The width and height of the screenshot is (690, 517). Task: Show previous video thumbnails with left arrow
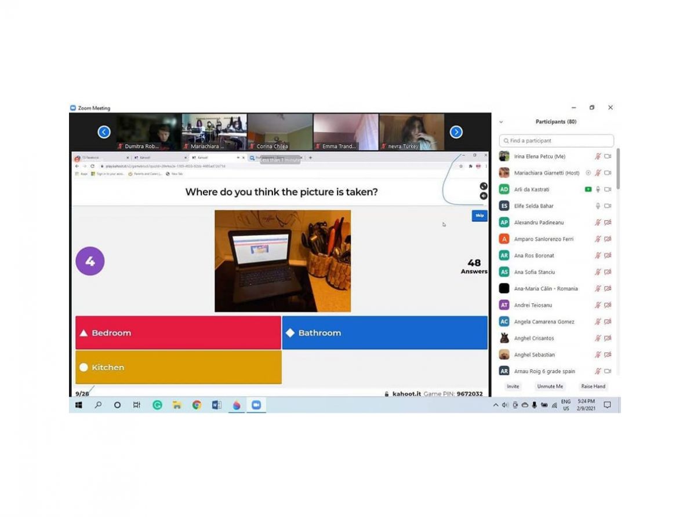104,132
